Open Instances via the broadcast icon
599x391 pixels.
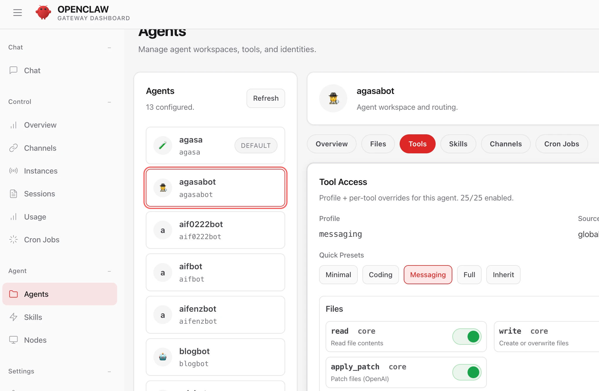pyautogui.click(x=13, y=171)
